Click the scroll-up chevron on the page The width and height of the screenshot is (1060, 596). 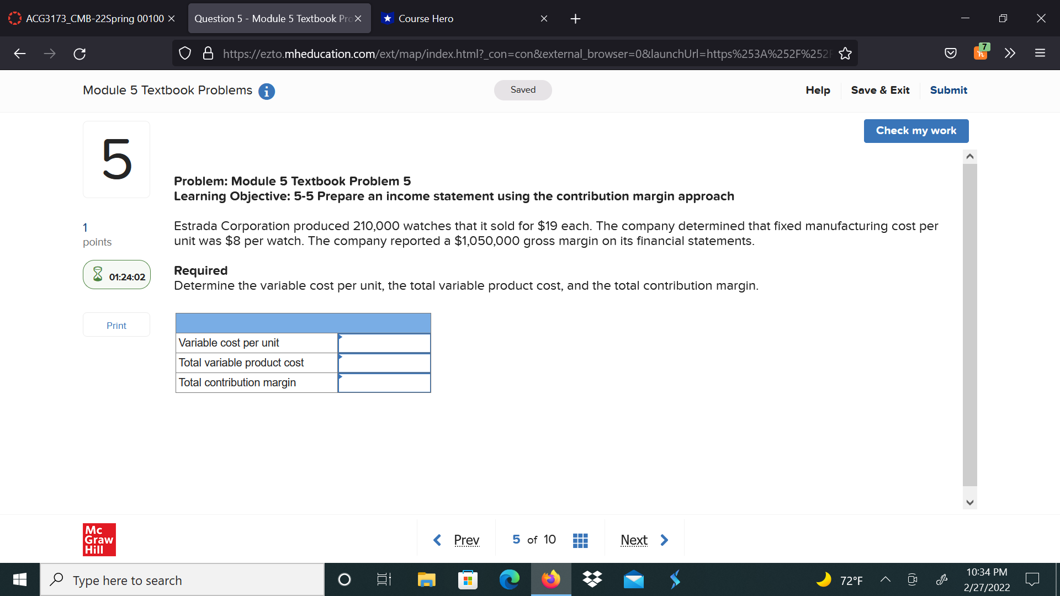tap(970, 156)
